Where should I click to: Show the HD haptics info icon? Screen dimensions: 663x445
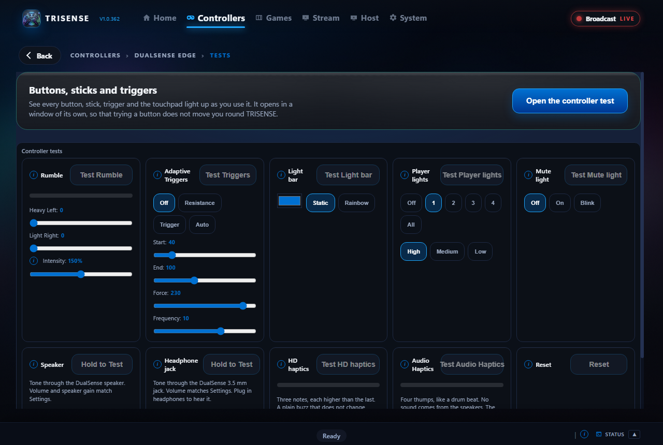(281, 364)
